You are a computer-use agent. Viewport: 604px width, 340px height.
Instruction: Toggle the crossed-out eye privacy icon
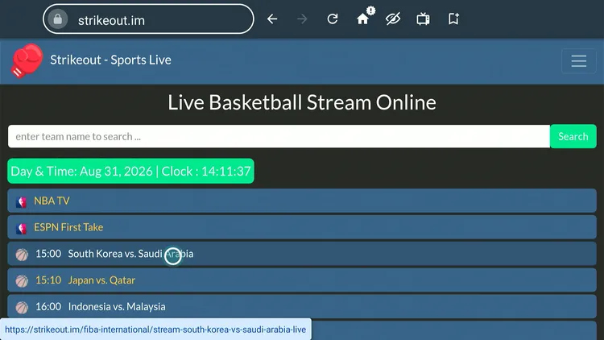pos(393,19)
